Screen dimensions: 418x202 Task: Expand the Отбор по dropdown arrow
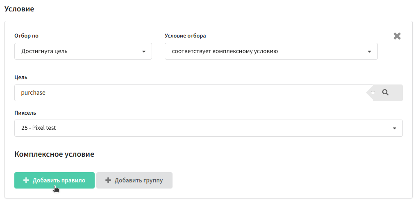coord(144,51)
